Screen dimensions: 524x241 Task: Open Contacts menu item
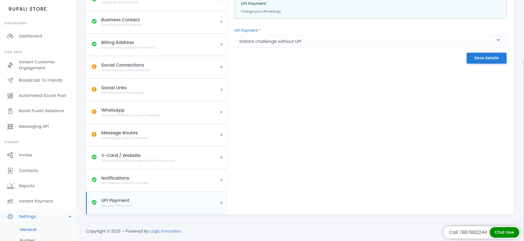point(28,171)
